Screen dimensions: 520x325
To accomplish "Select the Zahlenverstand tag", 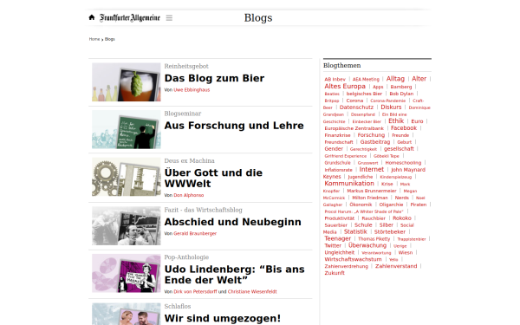I will coord(396,266).
